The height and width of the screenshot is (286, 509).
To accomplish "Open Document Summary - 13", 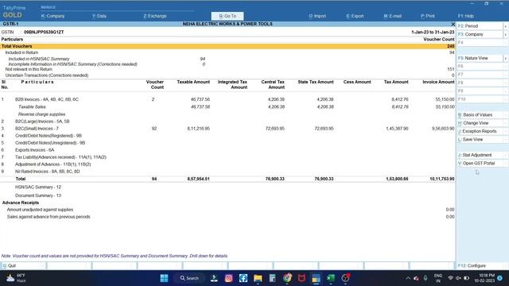I will [38, 195].
